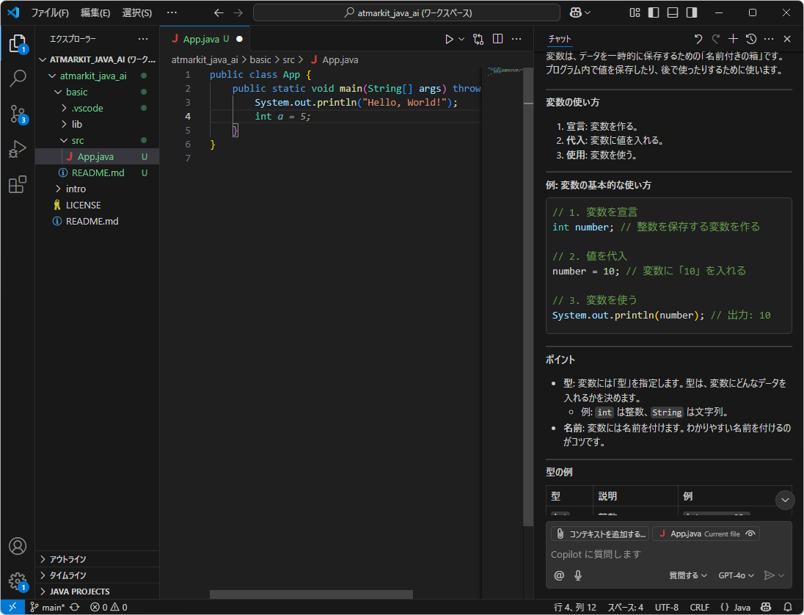804x615 pixels.
Task: Open the Extensions view in the activity bar
Action: [x=18, y=185]
